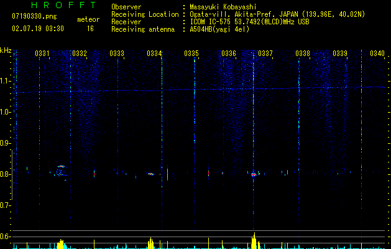Click the 0335 time marker
The image size is (391, 249).
pyautogui.click(x=191, y=54)
